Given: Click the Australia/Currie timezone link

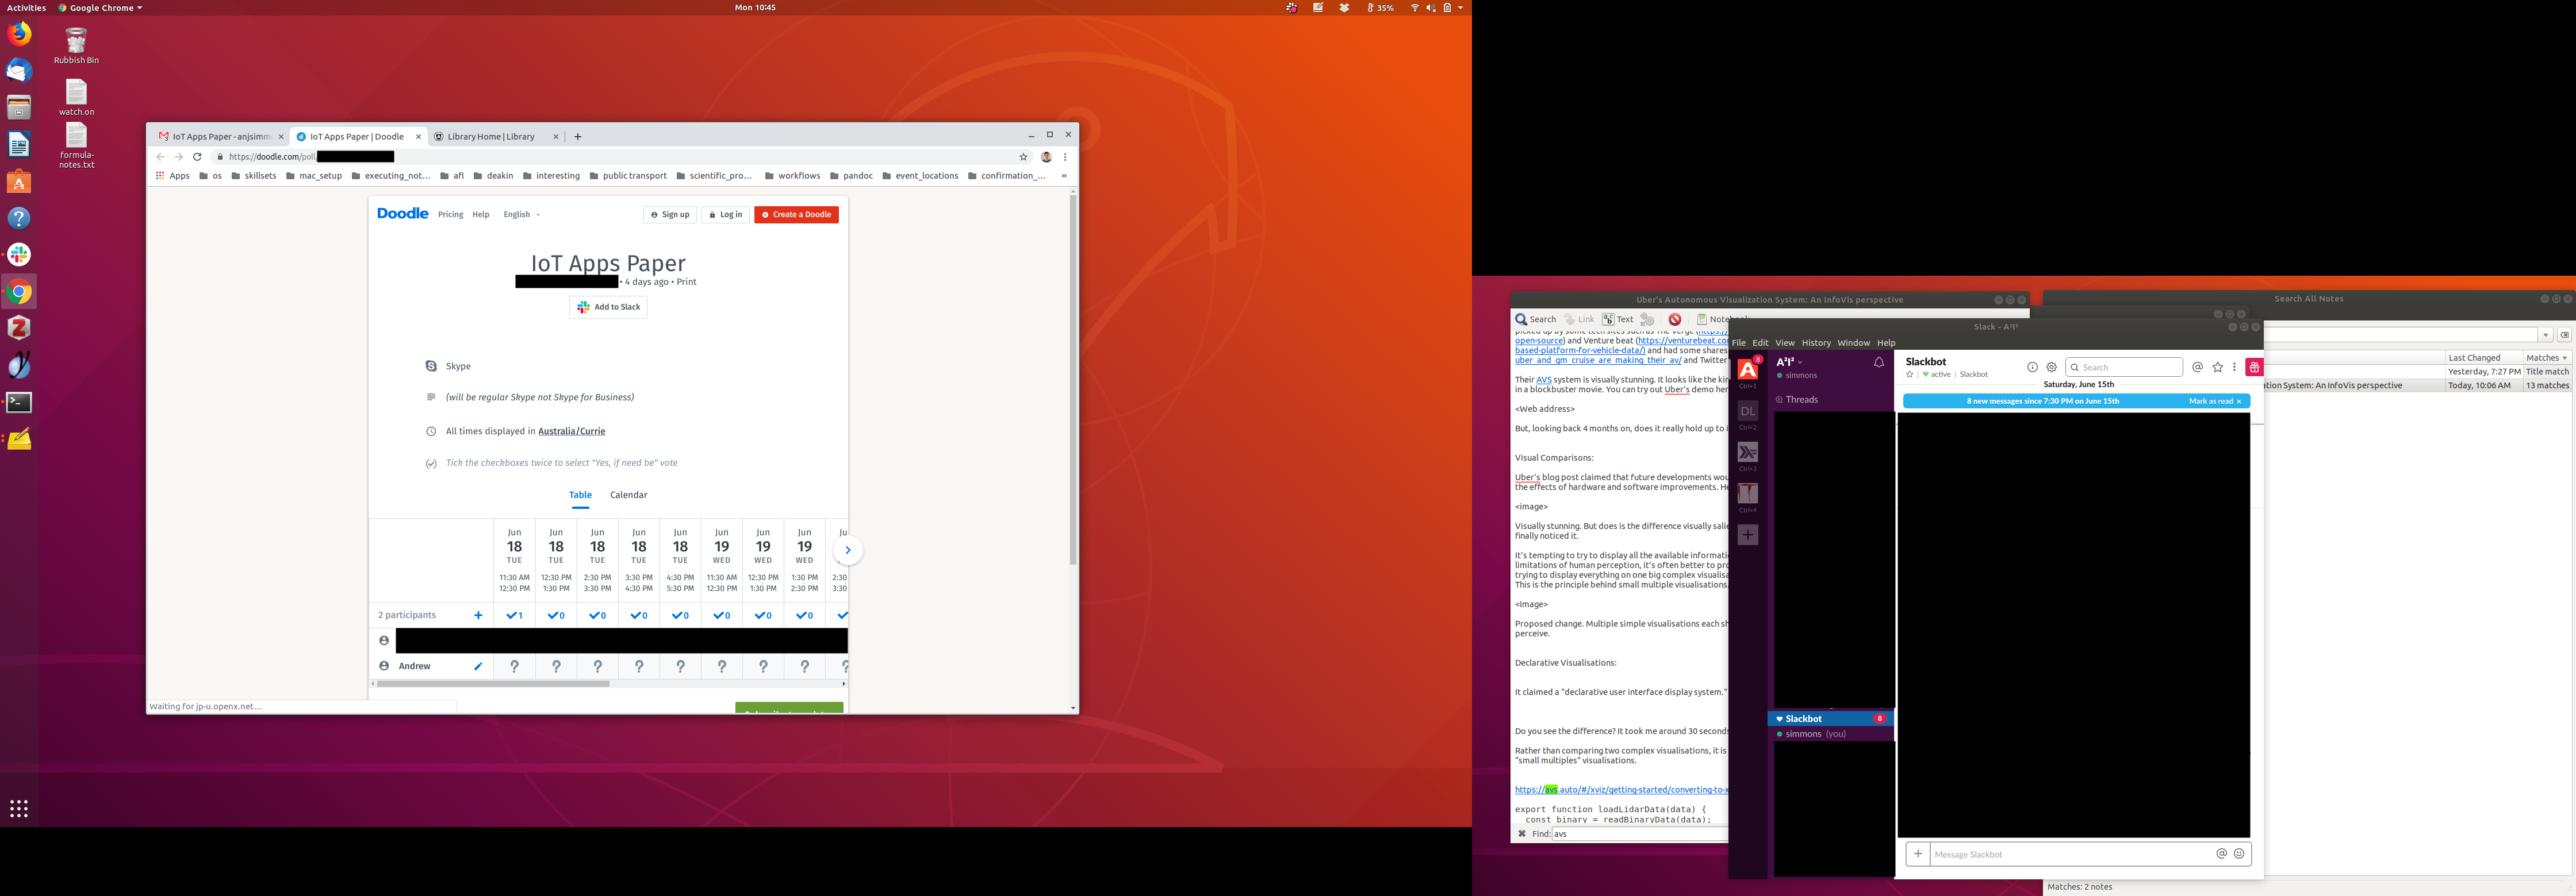Looking at the screenshot, I should [571, 431].
